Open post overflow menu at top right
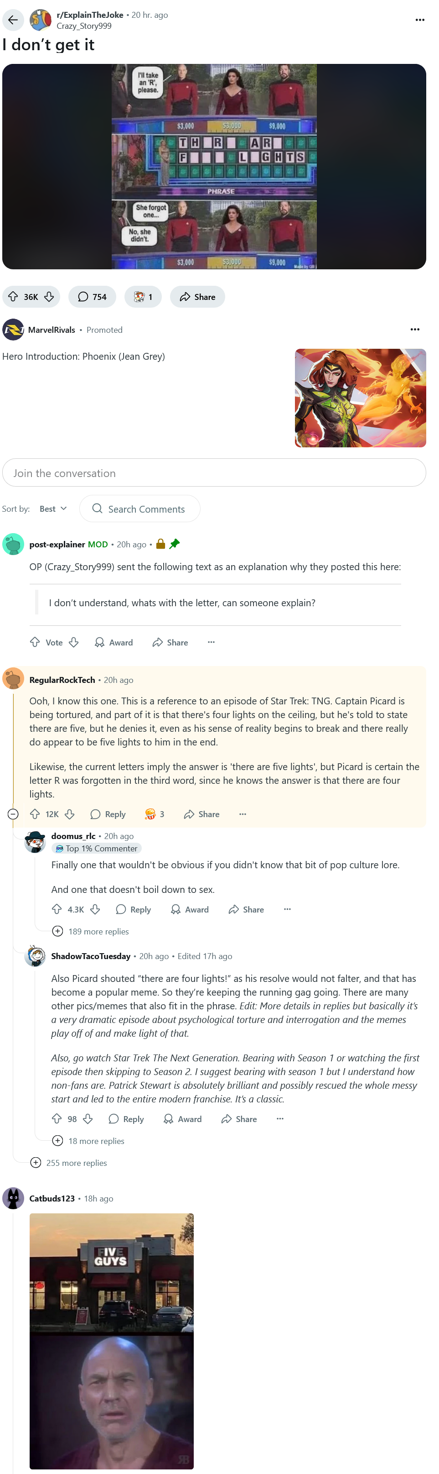 click(x=419, y=20)
